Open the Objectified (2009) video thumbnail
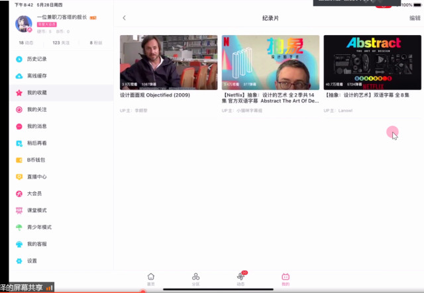The image size is (424, 293). (x=168, y=62)
